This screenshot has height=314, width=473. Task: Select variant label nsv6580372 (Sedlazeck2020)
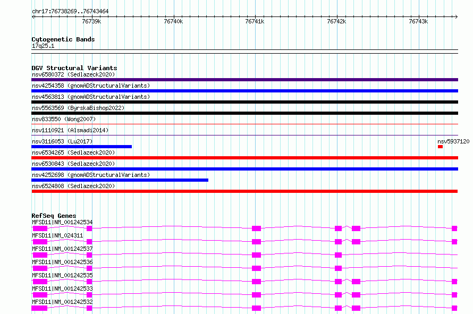(x=73, y=74)
